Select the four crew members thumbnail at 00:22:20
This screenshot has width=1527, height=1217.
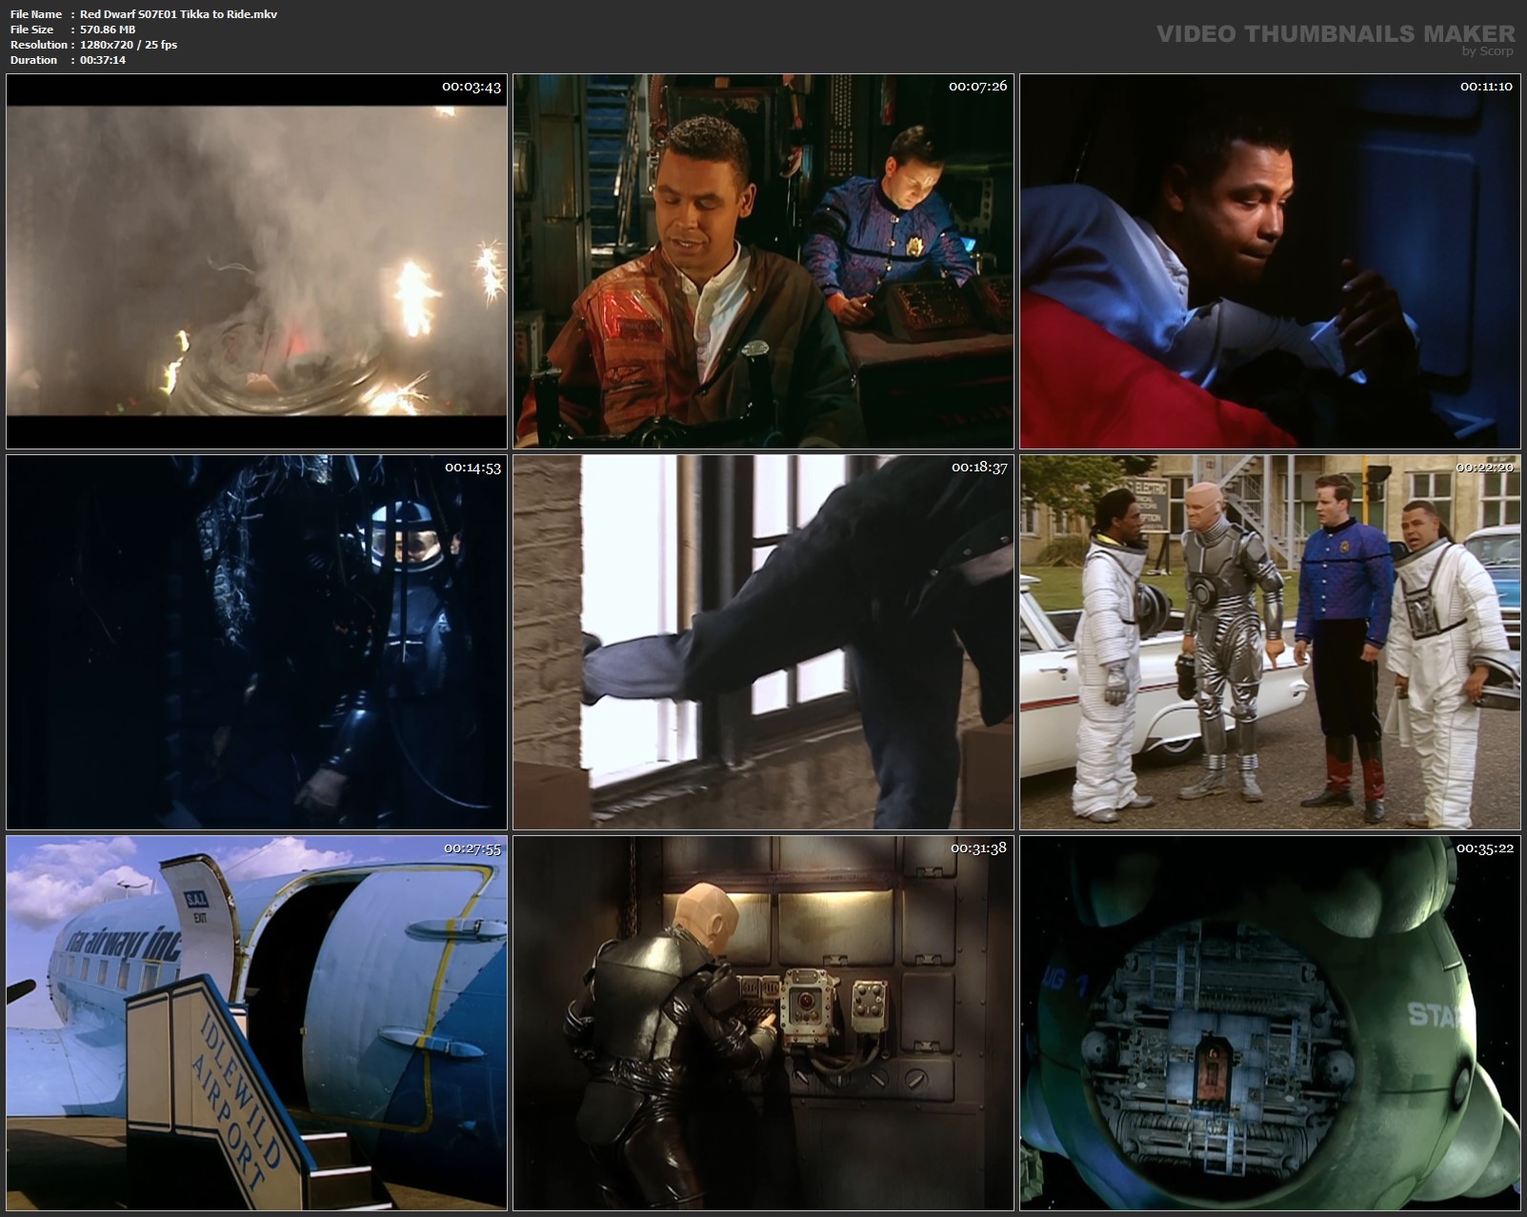pyautogui.click(x=1270, y=642)
